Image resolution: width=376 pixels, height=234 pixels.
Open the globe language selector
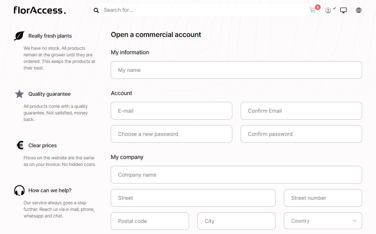[x=359, y=10]
